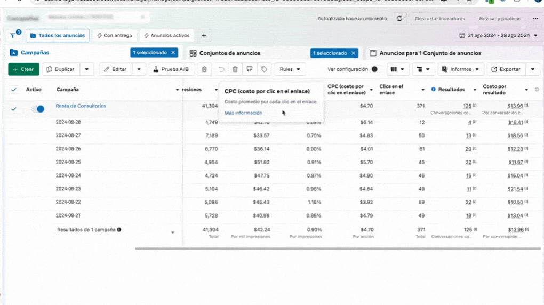The height and width of the screenshot is (305, 544).
Task: Click the refresh data icon
Action: point(399,19)
